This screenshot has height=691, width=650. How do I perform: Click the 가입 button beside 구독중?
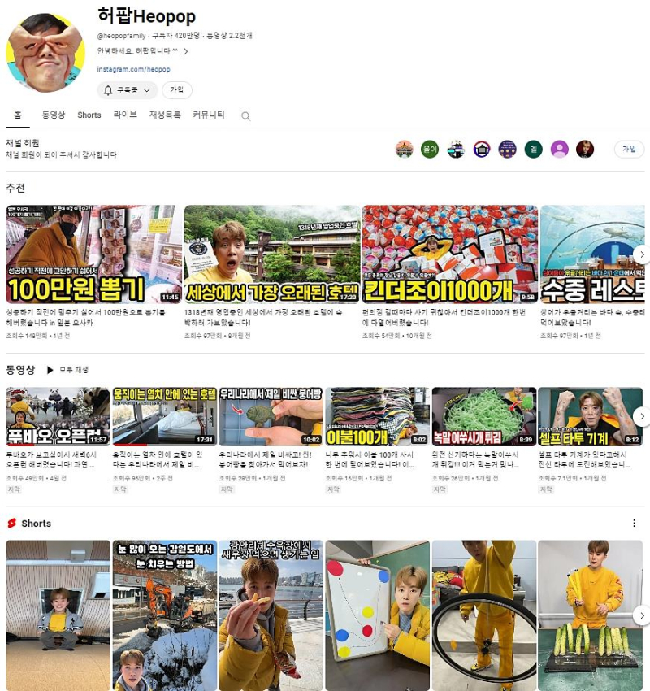(x=177, y=90)
